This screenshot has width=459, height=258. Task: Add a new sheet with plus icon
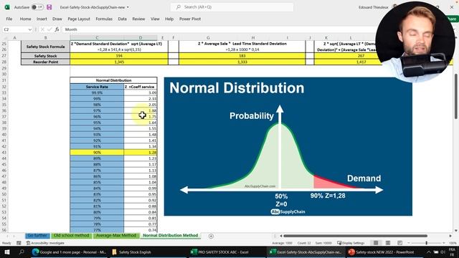click(211, 236)
